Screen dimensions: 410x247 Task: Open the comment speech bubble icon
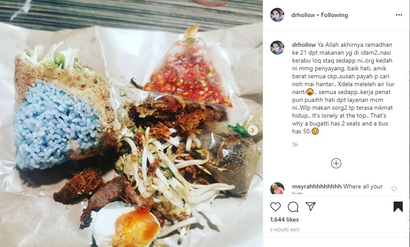(293, 207)
